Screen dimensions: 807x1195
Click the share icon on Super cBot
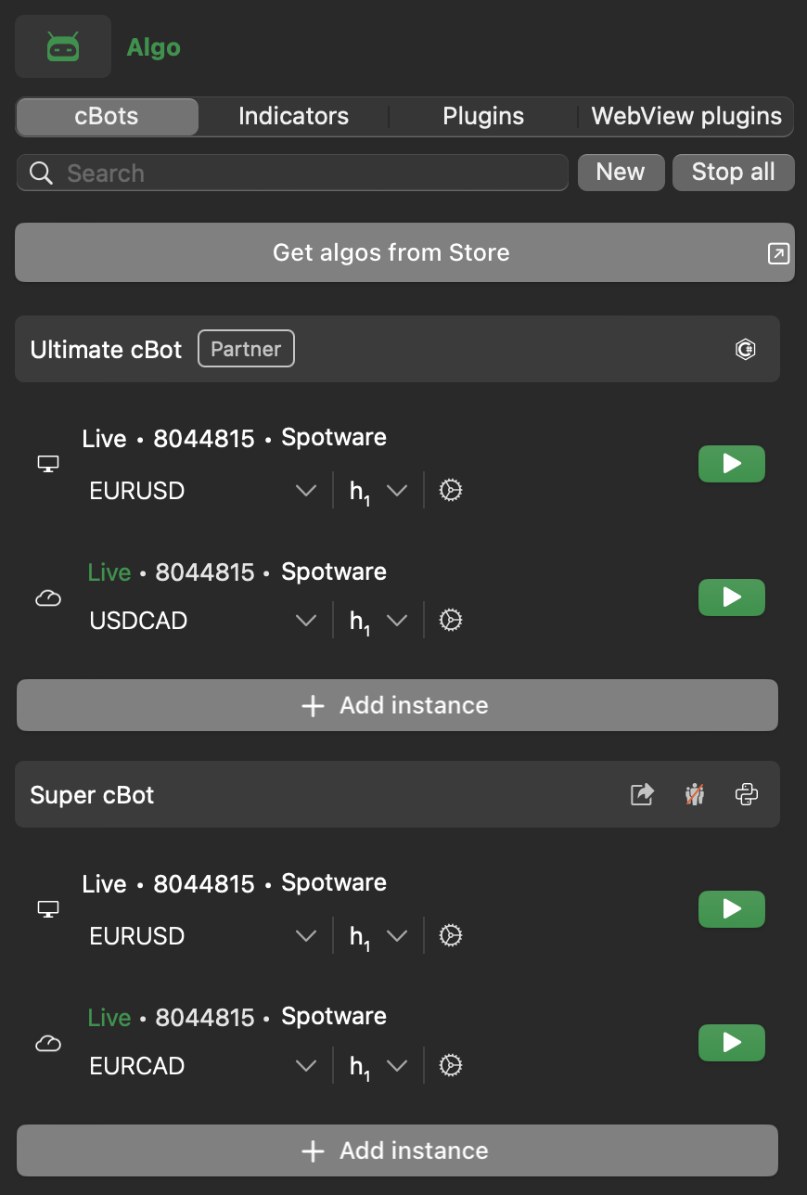[642, 794]
